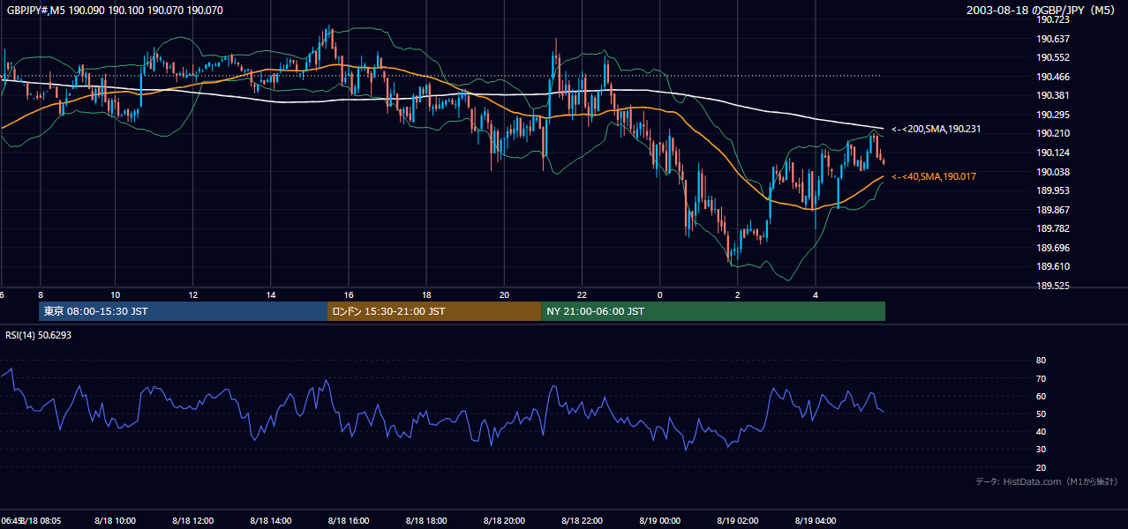Click price label 189.610 on the axis

click(x=1053, y=267)
